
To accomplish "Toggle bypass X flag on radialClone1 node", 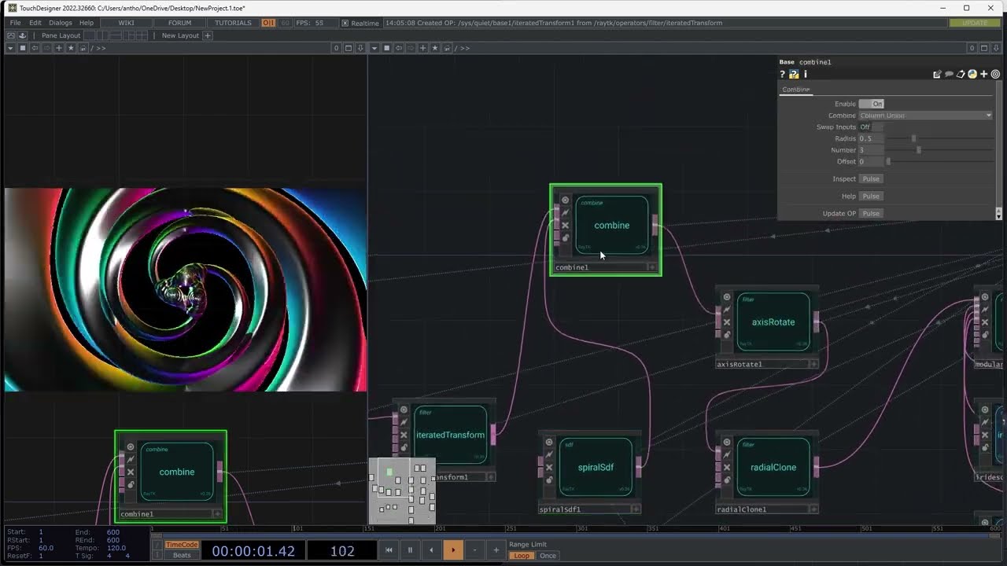I will click(x=727, y=467).
